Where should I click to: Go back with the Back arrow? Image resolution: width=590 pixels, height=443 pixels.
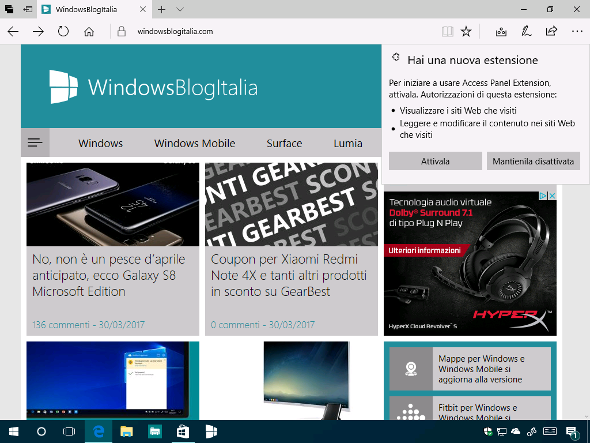[x=13, y=31]
